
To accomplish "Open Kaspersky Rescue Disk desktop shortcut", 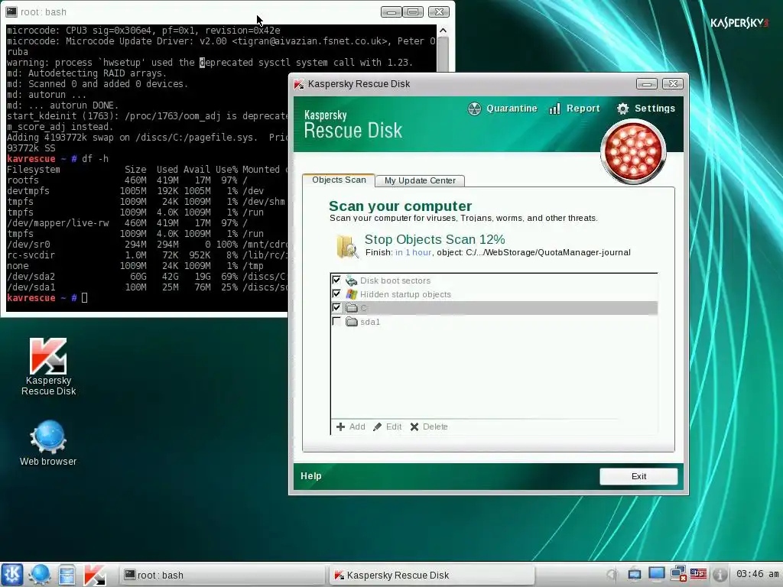I will pos(48,367).
